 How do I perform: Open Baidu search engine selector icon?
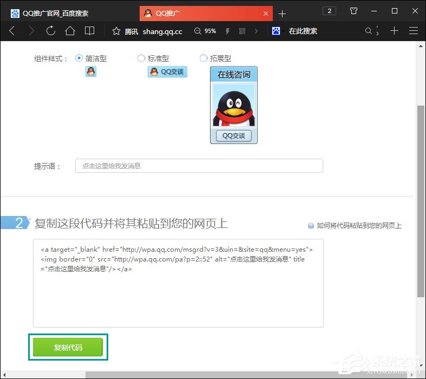[x=276, y=31]
